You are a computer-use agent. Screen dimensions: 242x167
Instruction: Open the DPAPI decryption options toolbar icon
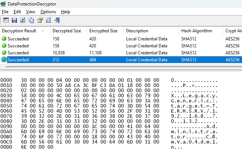coord(6,20)
